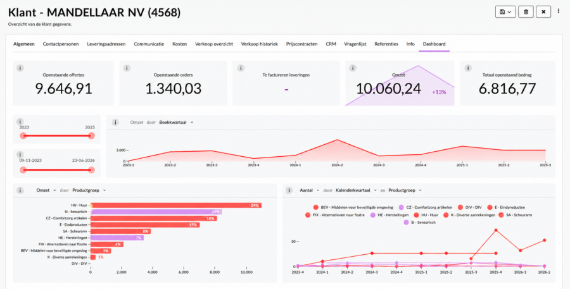Toggle K - Diverse aanrekeningen legend entry
Image resolution: width=570 pixels, height=289 pixels.
469,215
